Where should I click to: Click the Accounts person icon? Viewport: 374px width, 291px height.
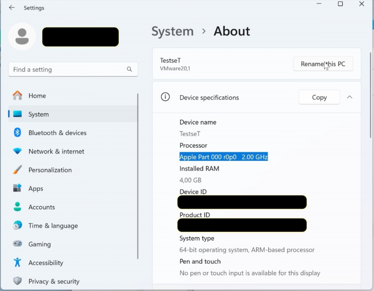(17, 207)
